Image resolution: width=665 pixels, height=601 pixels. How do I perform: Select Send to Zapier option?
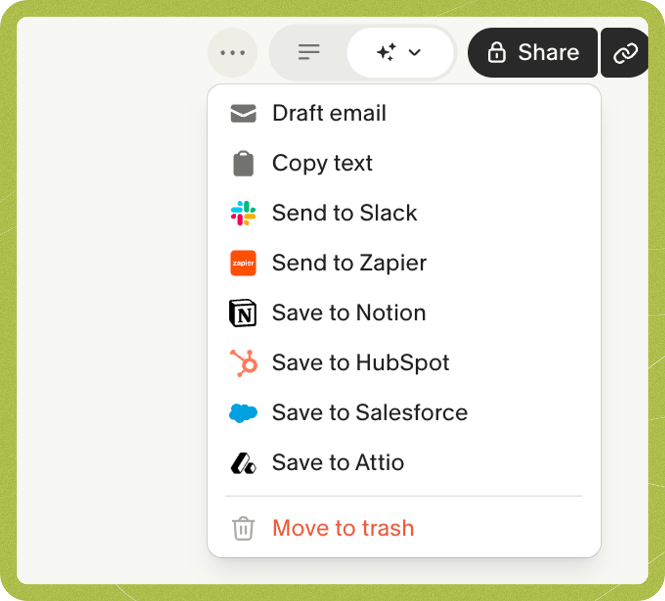tap(404, 263)
